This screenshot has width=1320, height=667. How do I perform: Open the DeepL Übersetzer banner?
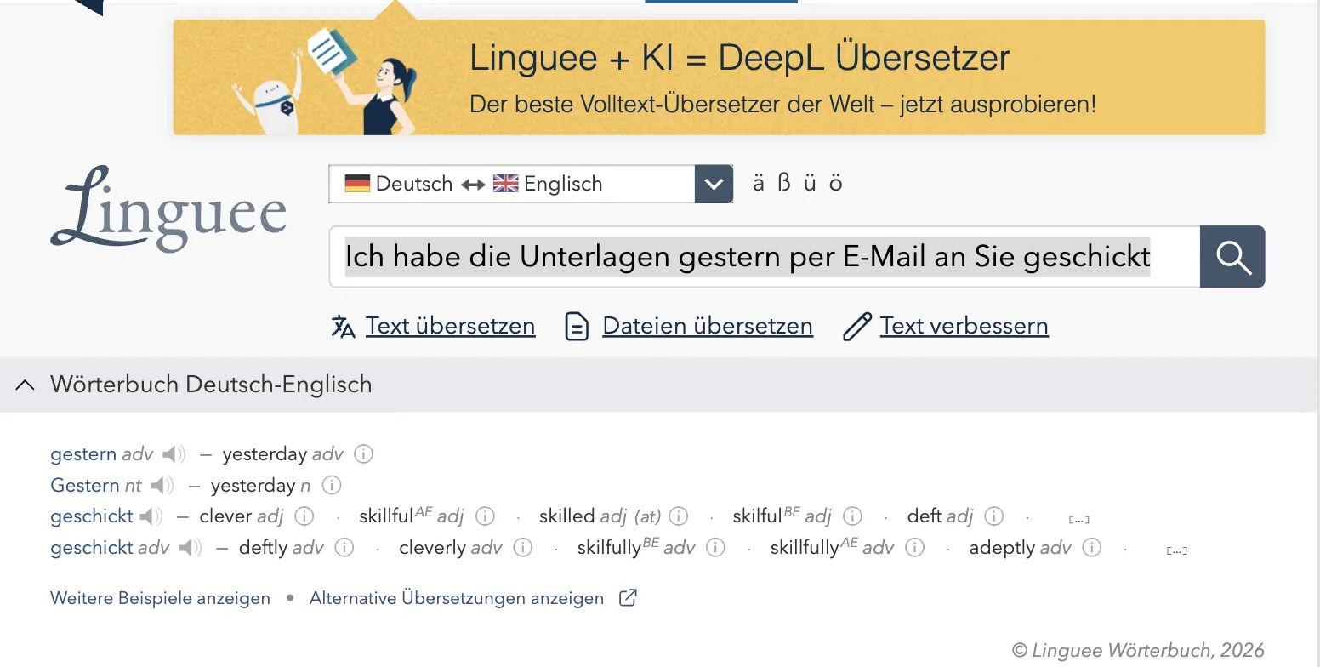tap(719, 77)
